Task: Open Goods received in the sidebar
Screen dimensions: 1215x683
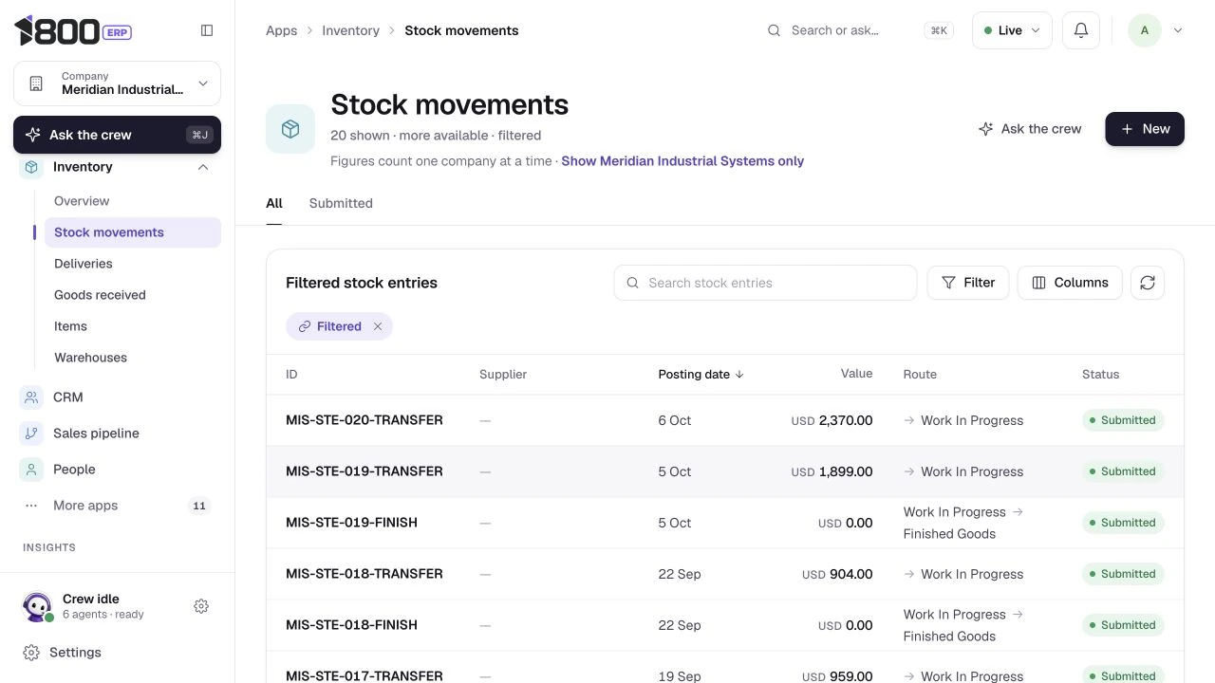Action: pyautogui.click(x=133, y=295)
